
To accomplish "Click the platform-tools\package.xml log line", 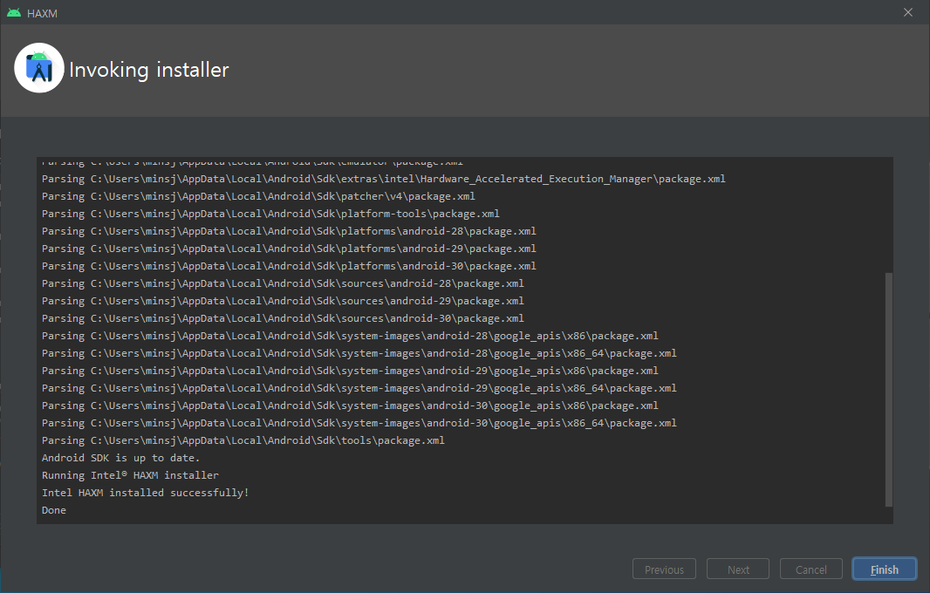I will coord(270,214).
